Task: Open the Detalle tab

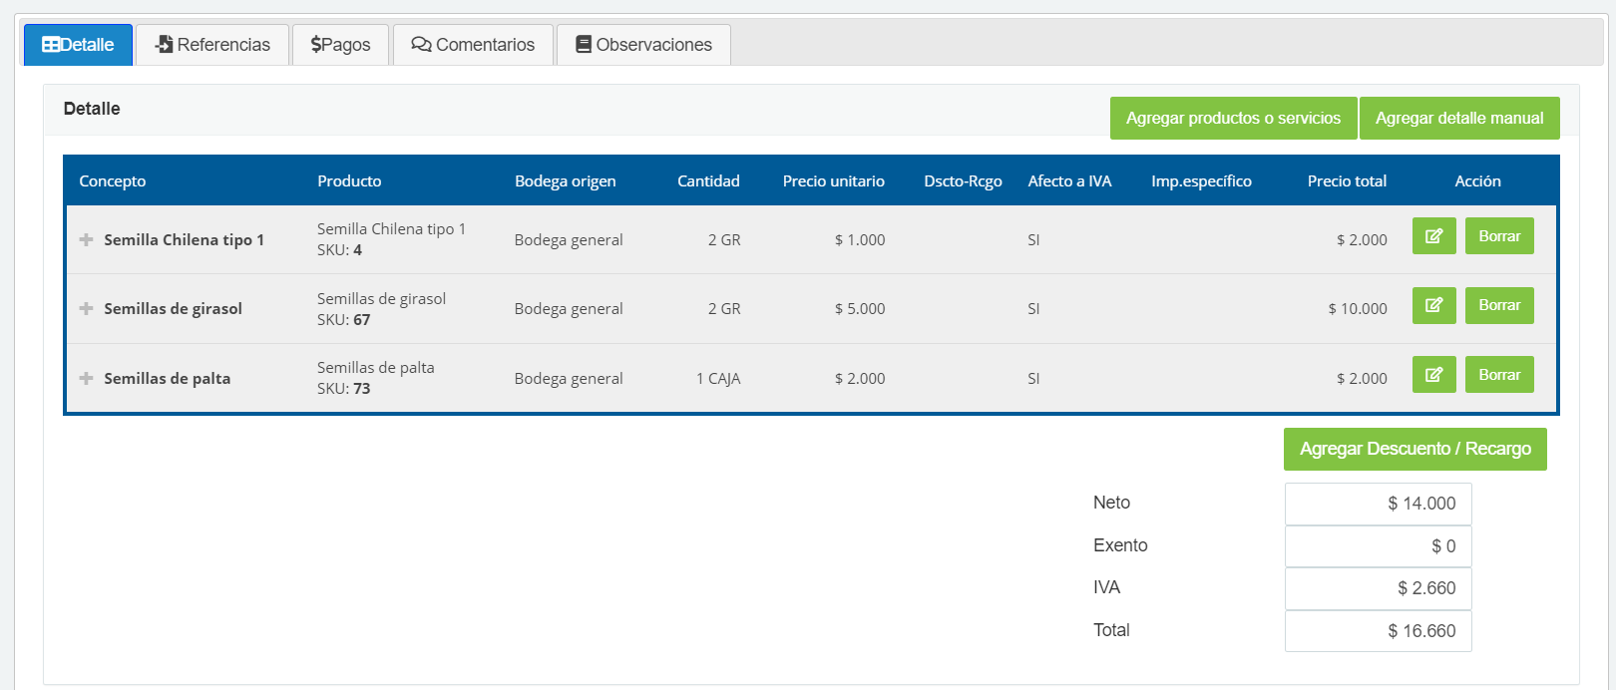Action: click(78, 45)
